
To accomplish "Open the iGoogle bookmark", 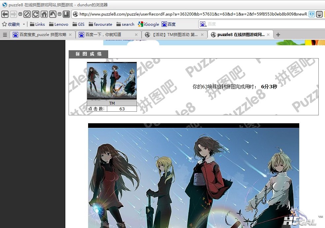I will click(x=148, y=24).
